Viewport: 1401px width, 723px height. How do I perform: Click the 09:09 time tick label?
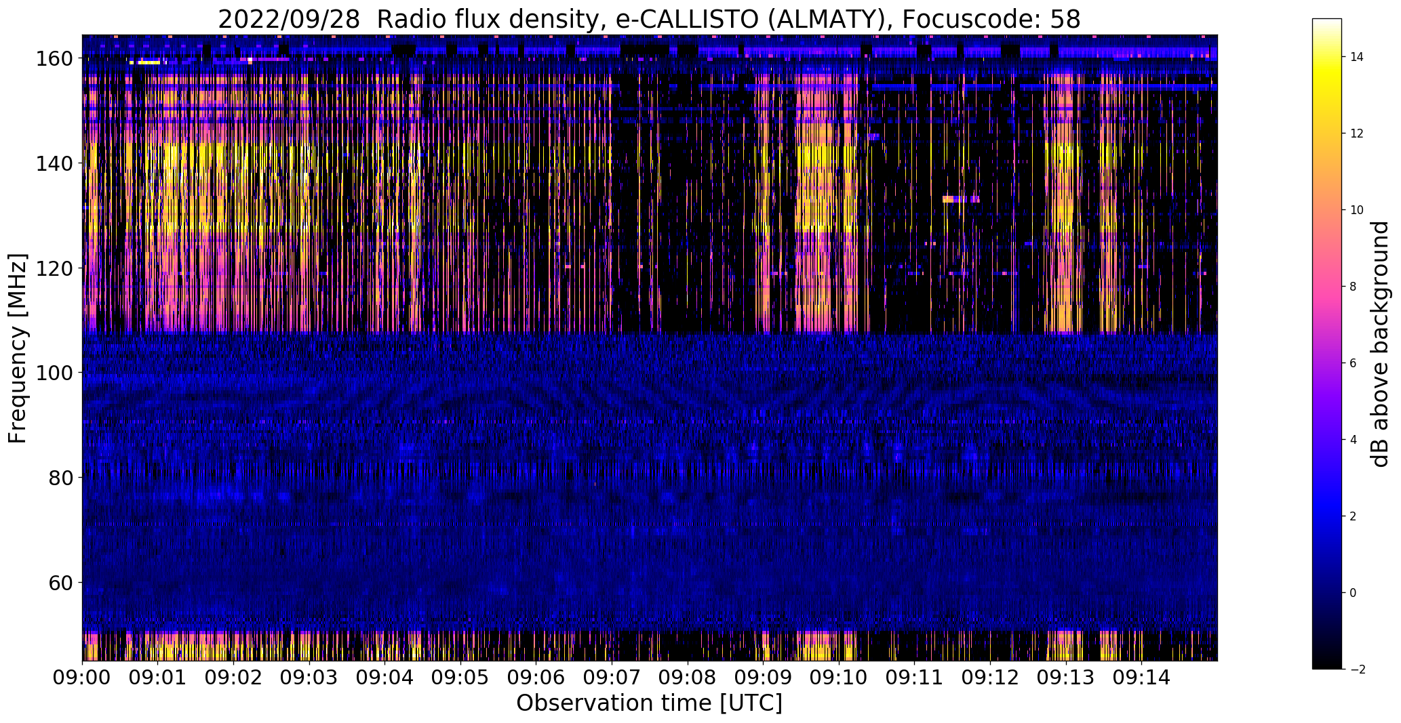pos(764,678)
